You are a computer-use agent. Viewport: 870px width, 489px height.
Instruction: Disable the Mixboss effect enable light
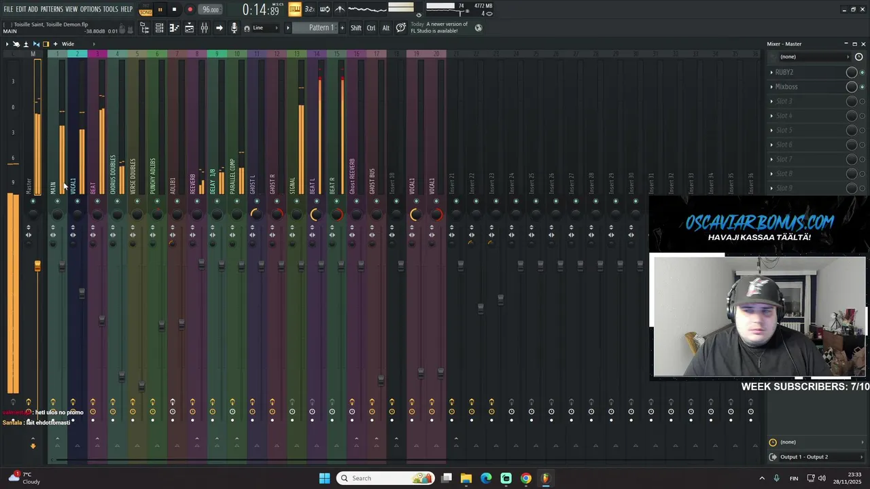[863, 87]
